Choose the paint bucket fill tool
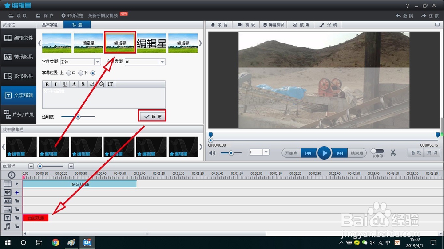Viewport: 444px width, 249px height. pyautogui.click(x=101, y=84)
